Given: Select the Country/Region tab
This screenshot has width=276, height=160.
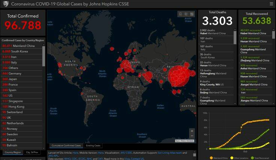Looking at the screenshot, I should click(x=12, y=152).
